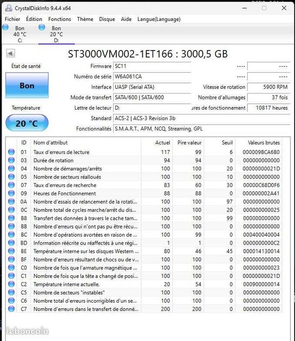Viewport: 295px width, 341px height.
Task: Click status orb for attribute C6 row
Action: click(11, 301)
